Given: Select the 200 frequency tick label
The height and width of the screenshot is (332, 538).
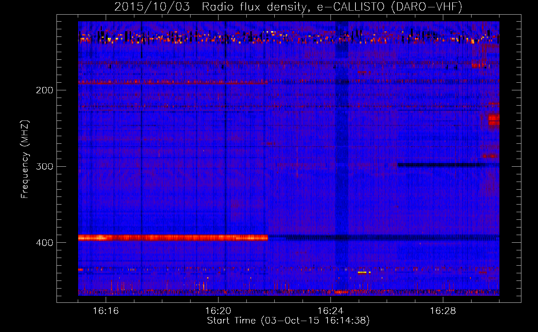Looking at the screenshot, I should pyautogui.click(x=44, y=90).
